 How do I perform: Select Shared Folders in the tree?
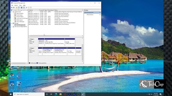click(x=20, y=17)
